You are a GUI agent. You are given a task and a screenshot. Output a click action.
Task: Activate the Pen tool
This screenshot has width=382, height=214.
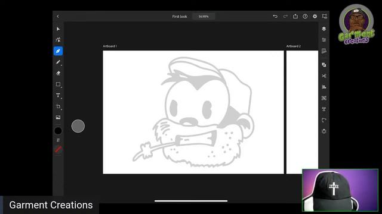pyautogui.click(x=58, y=51)
